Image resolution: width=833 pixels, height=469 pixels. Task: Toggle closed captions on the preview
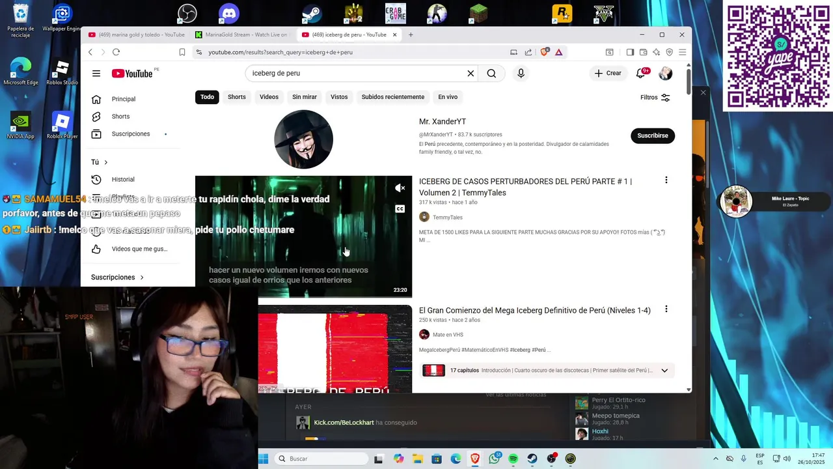[x=400, y=209]
